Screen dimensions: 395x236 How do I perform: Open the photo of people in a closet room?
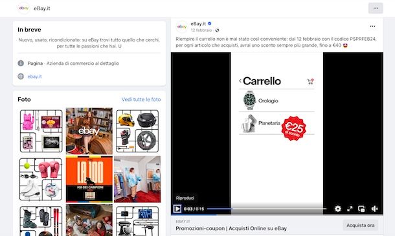(x=137, y=179)
